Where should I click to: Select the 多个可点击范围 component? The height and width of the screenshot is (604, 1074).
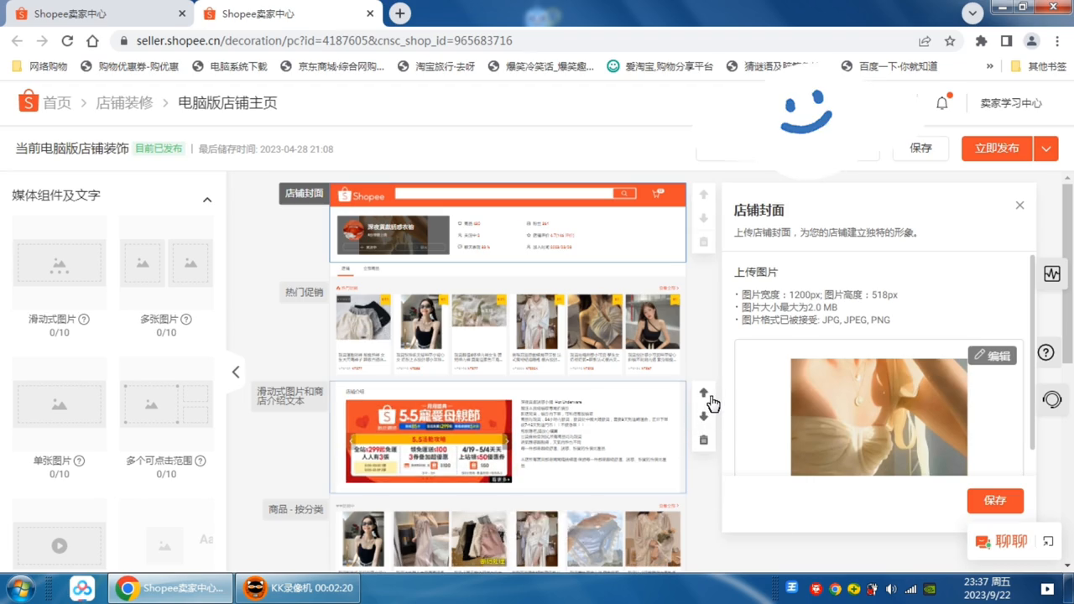[165, 404]
